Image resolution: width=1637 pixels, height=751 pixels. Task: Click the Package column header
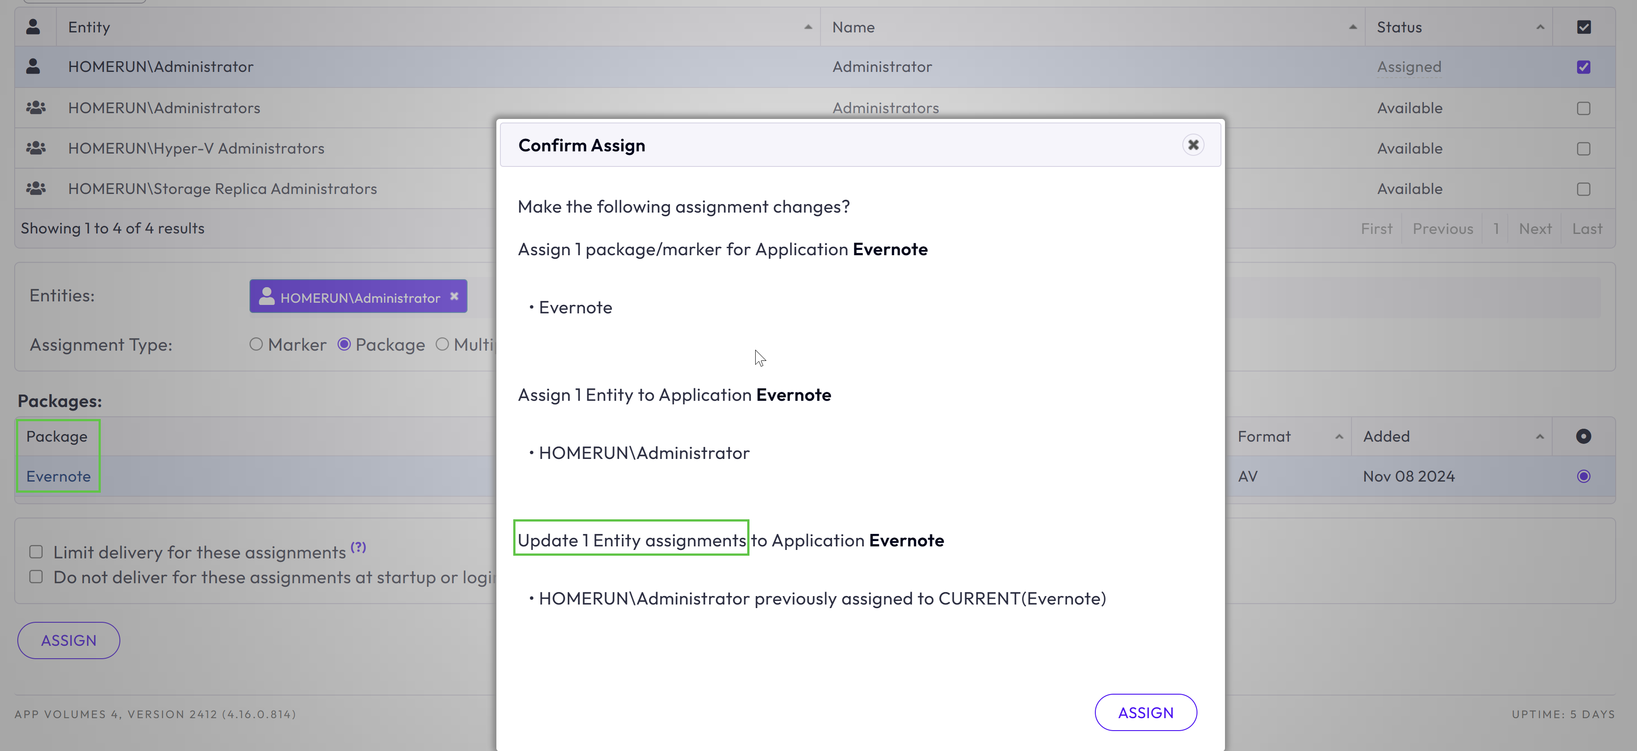pyautogui.click(x=56, y=436)
